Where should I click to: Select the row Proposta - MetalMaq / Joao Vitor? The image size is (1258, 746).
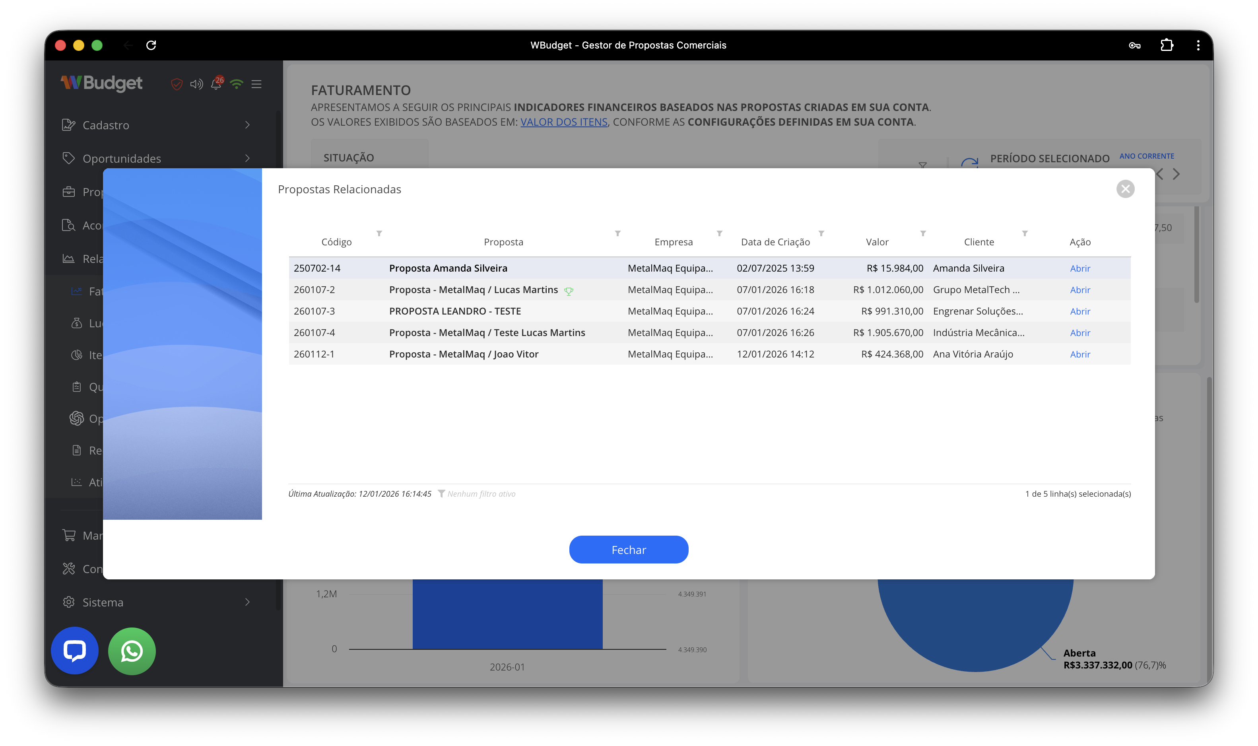tap(463, 354)
